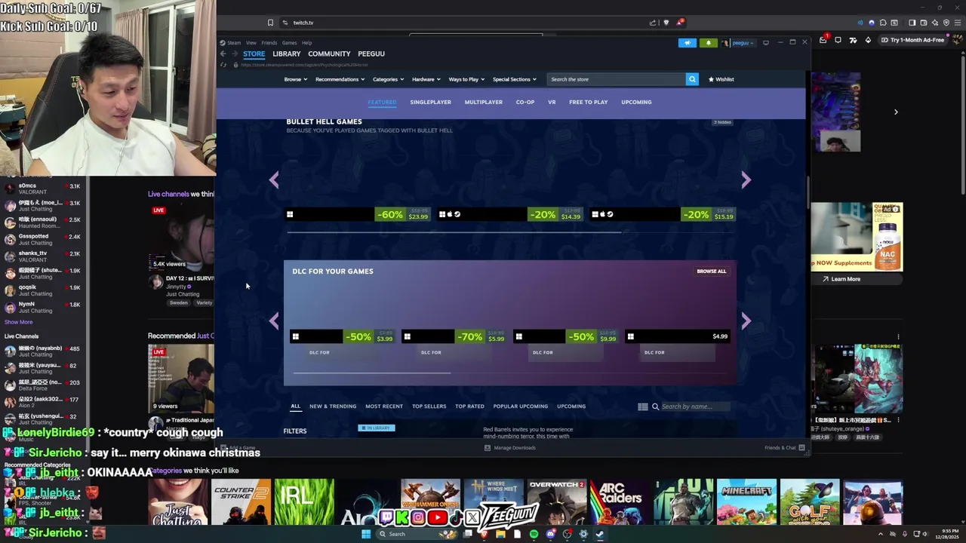Expand the Ways to Play dropdown

pos(466,79)
